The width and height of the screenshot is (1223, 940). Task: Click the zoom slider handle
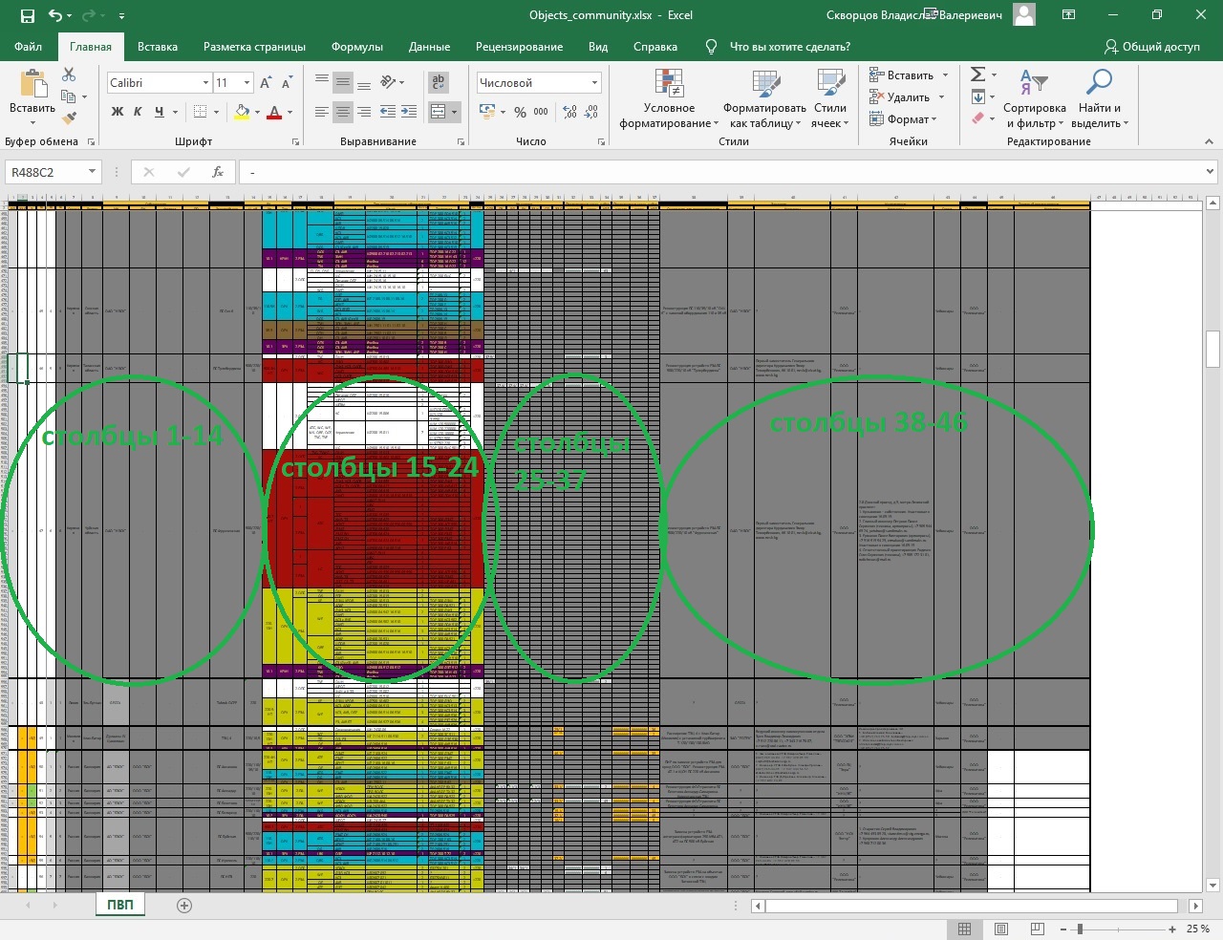[x=1080, y=929]
